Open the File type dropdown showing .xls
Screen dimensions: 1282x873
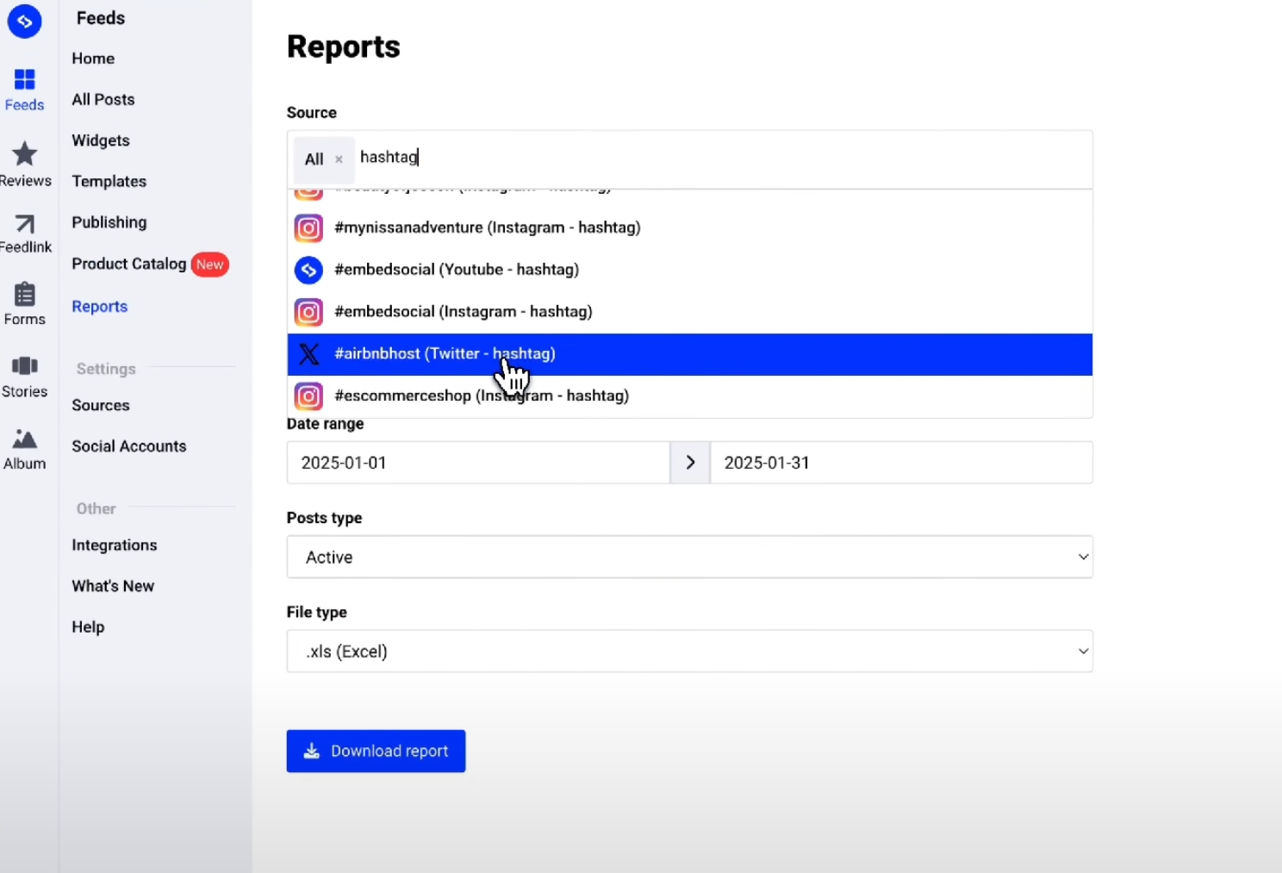click(689, 651)
